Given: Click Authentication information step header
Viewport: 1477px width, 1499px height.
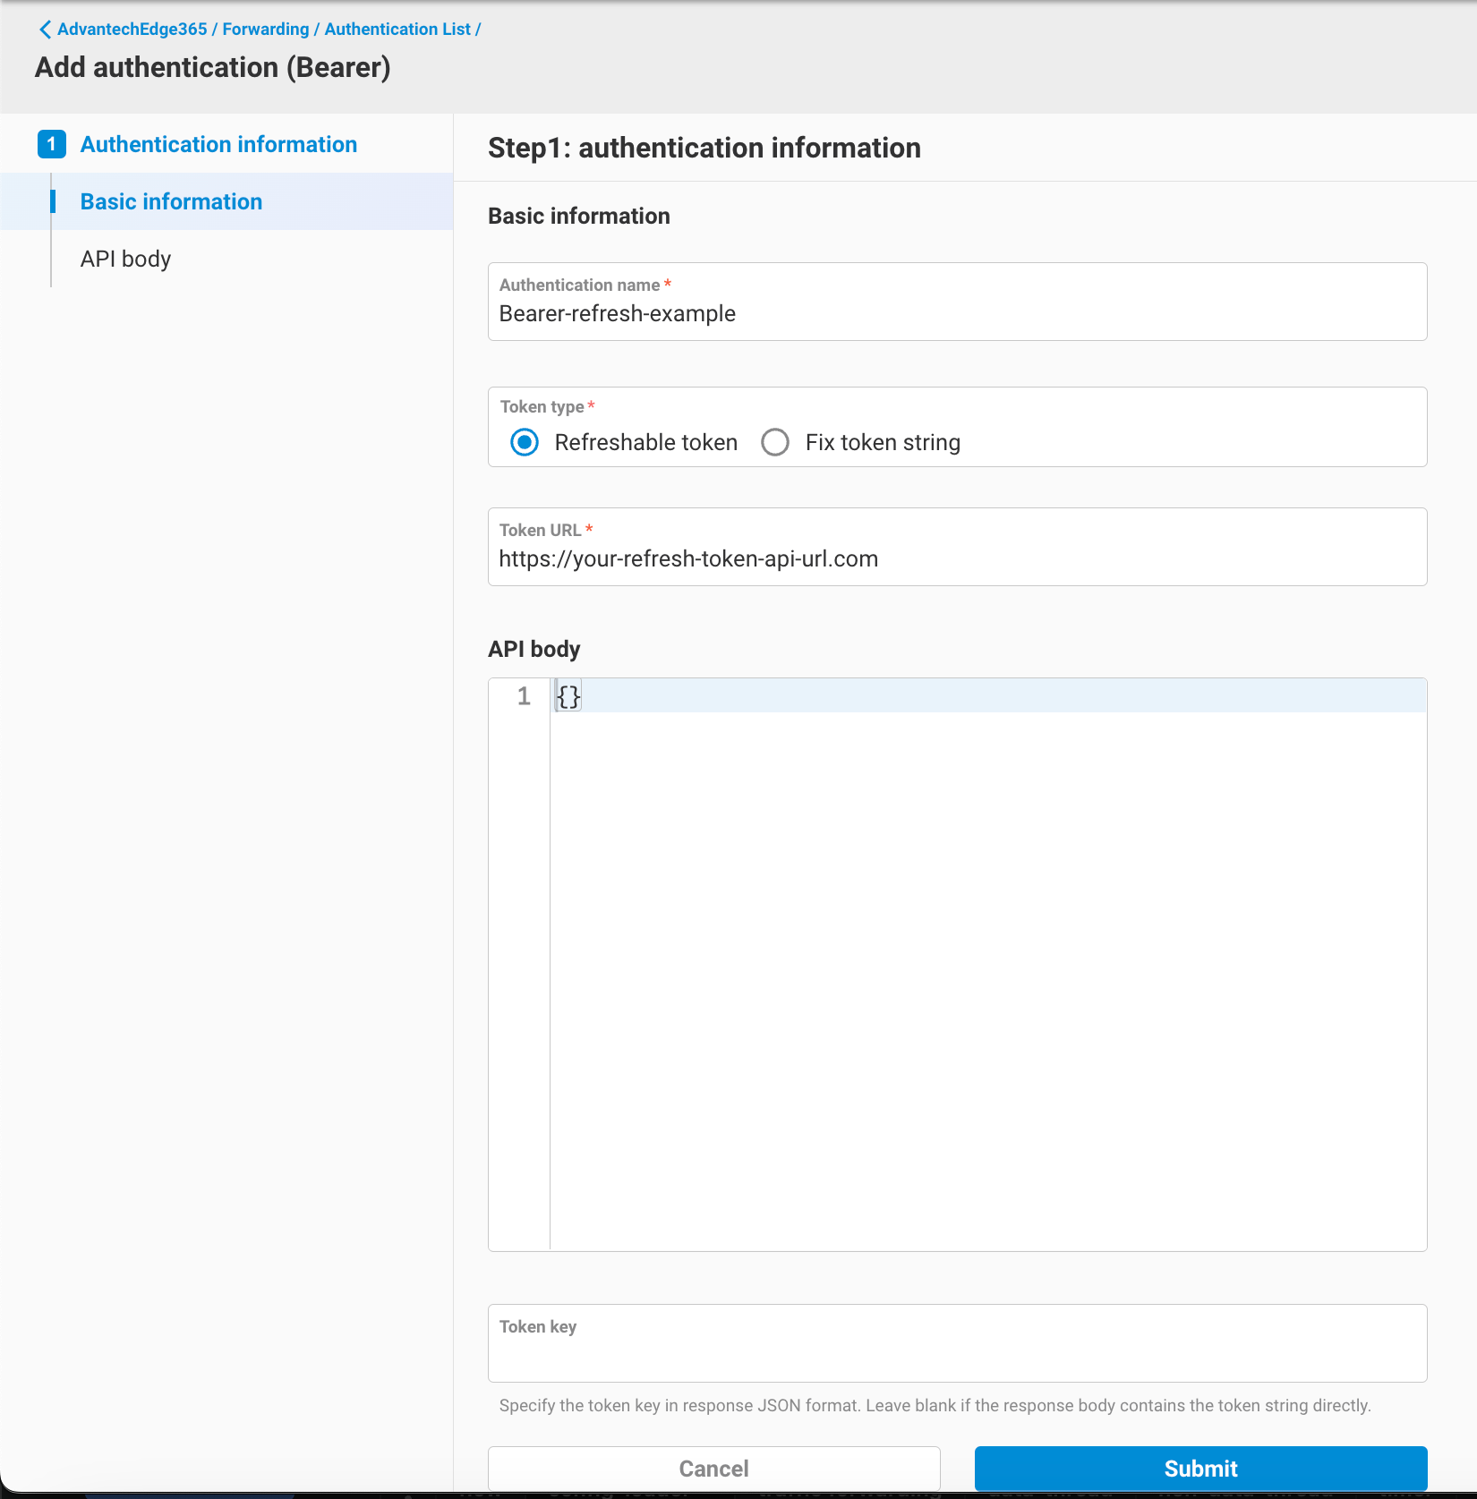Looking at the screenshot, I should coord(218,144).
